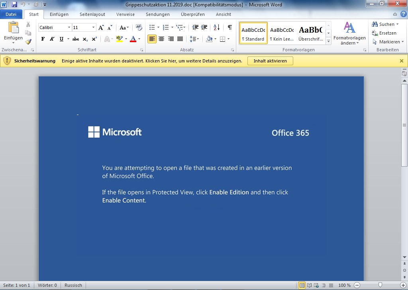Switch to outline view in status bar
Screen dimensions: 408x290
324,285
